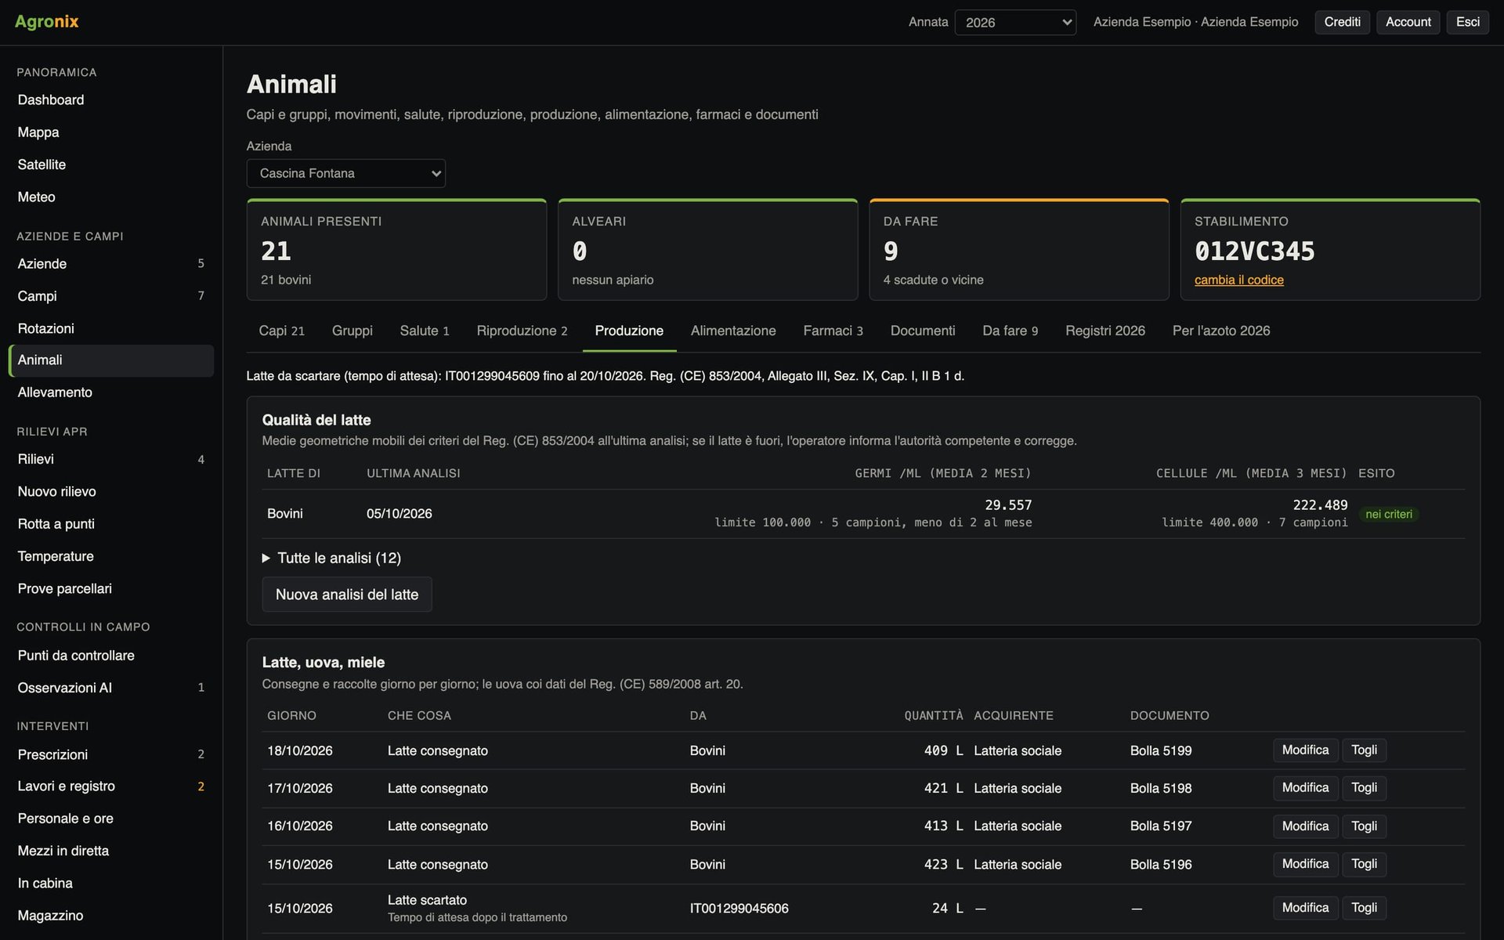Image resolution: width=1504 pixels, height=940 pixels.
Task: Open the Annata year dropdown
Action: point(1015,22)
